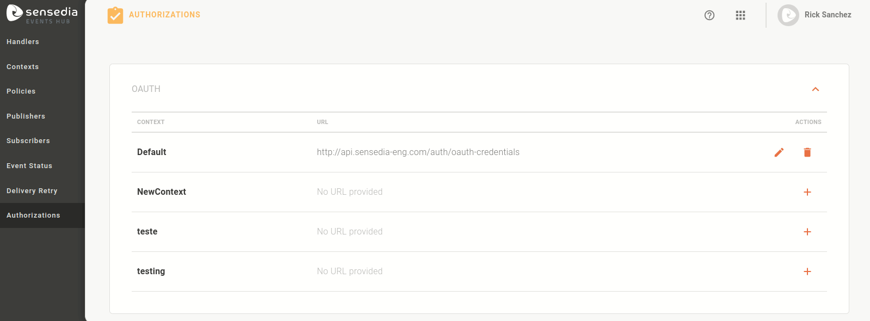Viewport: 870px width, 321px height.
Task: Click the ACTIONS column header
Action: [x=808, y=122]
